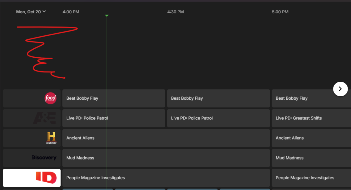Open Ancient Aliens at 5:00 PM
This screenshot has height=190, width=351.
pos(311,138)
